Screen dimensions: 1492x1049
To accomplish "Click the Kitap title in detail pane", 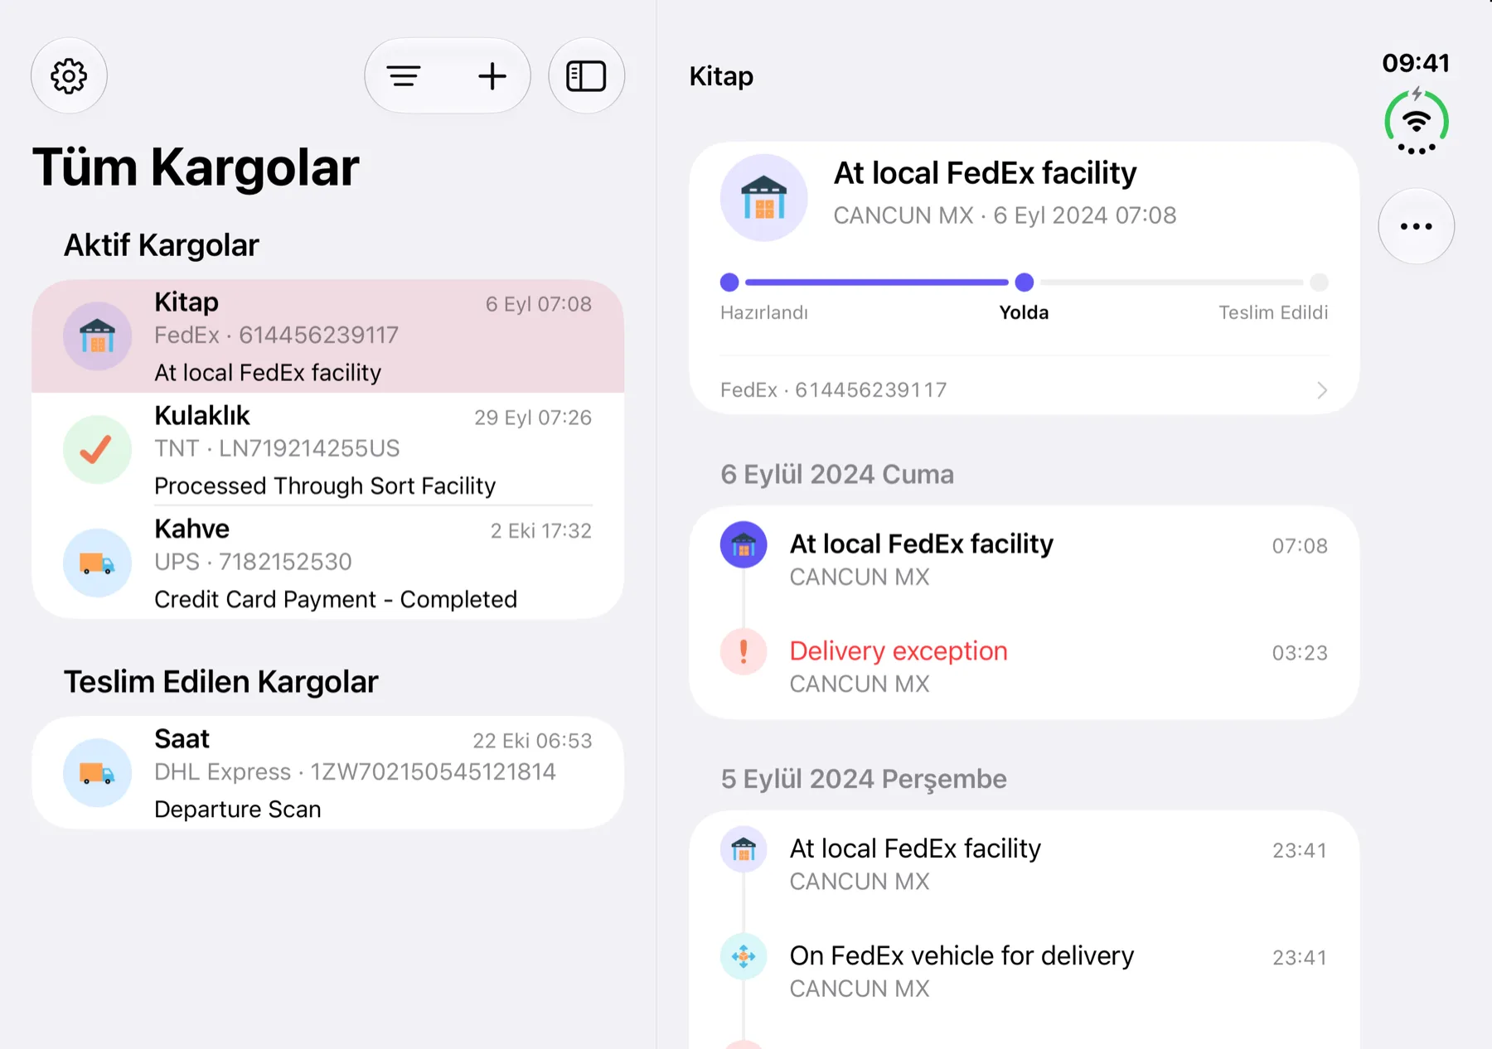I will point(721,76).
